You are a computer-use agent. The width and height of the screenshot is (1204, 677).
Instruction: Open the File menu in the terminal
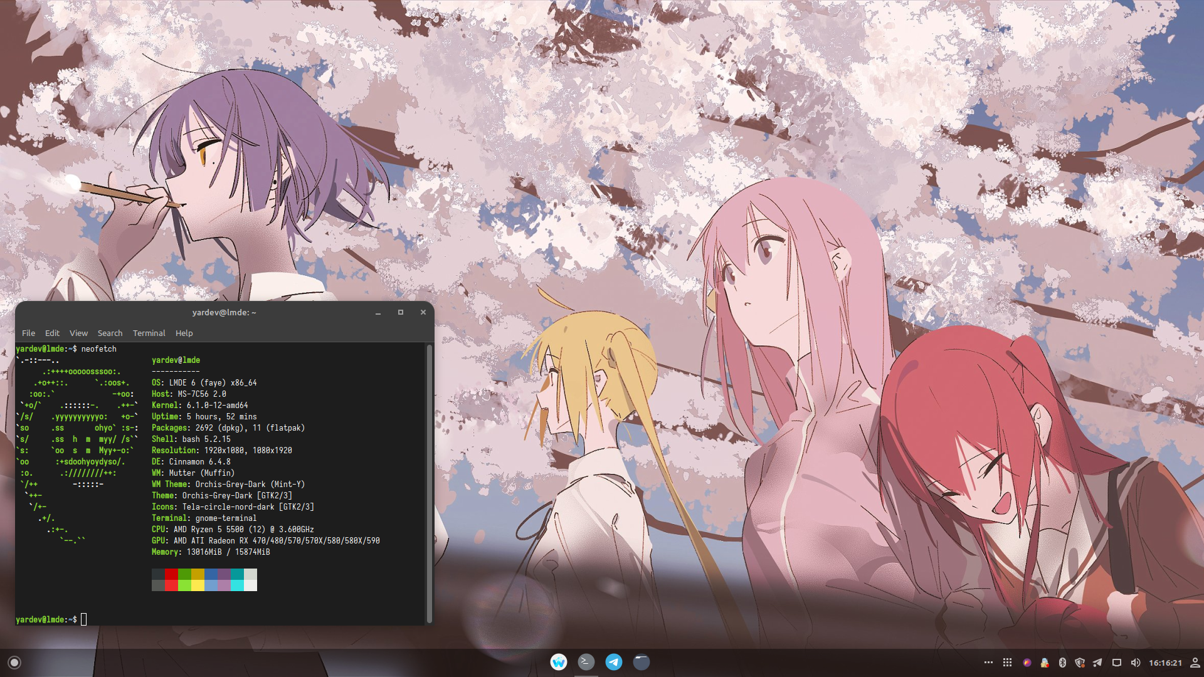click(28, 333)
